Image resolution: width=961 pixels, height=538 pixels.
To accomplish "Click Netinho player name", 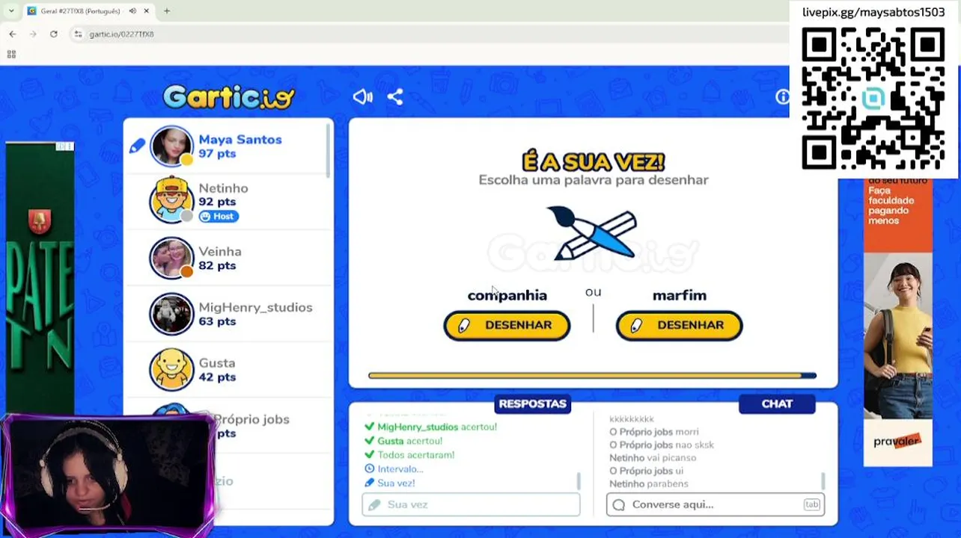I will pyautogui.click(x=223, y=188).
